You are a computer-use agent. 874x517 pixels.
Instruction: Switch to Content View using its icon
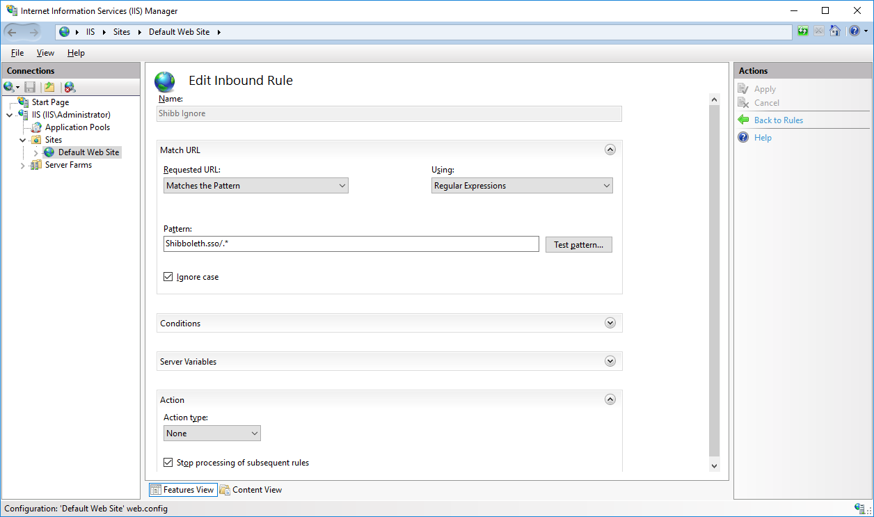251,489
